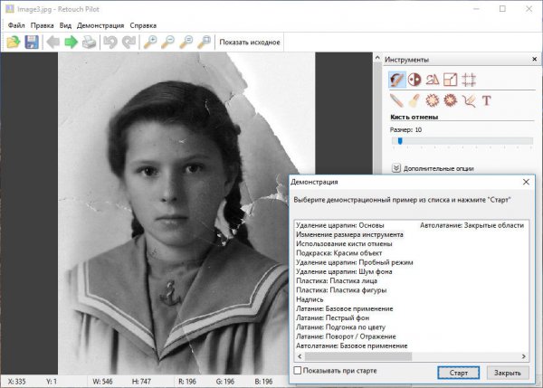
Task: Select the half-filled circle color correction tool
Action: pyautogui.click(x=414, y=80)
